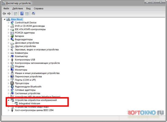
Task: Select the Другие устройства label
Action: tap(25, 46)
